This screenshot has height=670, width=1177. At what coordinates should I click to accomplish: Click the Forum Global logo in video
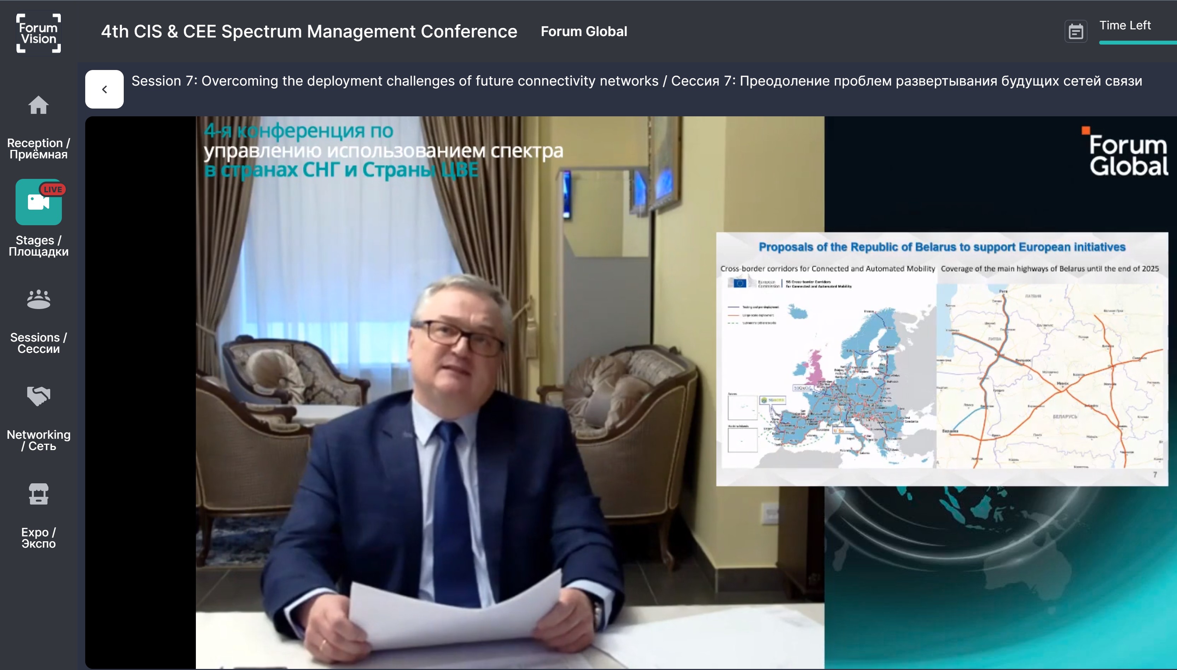pyautogui.click(x=1125, y=152)
